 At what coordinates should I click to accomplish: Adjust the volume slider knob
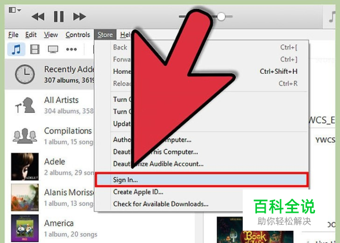click(221, 17)
